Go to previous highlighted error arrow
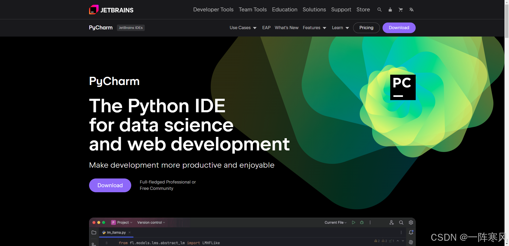 pos(398,241)
